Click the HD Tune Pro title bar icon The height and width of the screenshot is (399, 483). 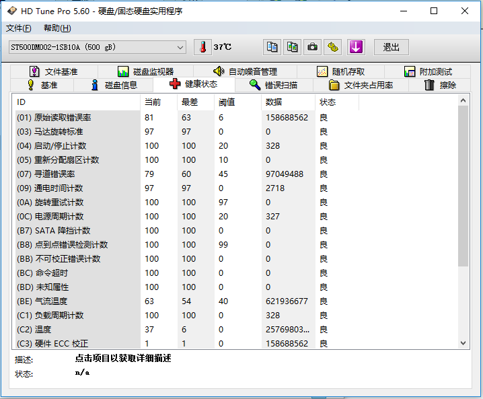tap(12, 11)
